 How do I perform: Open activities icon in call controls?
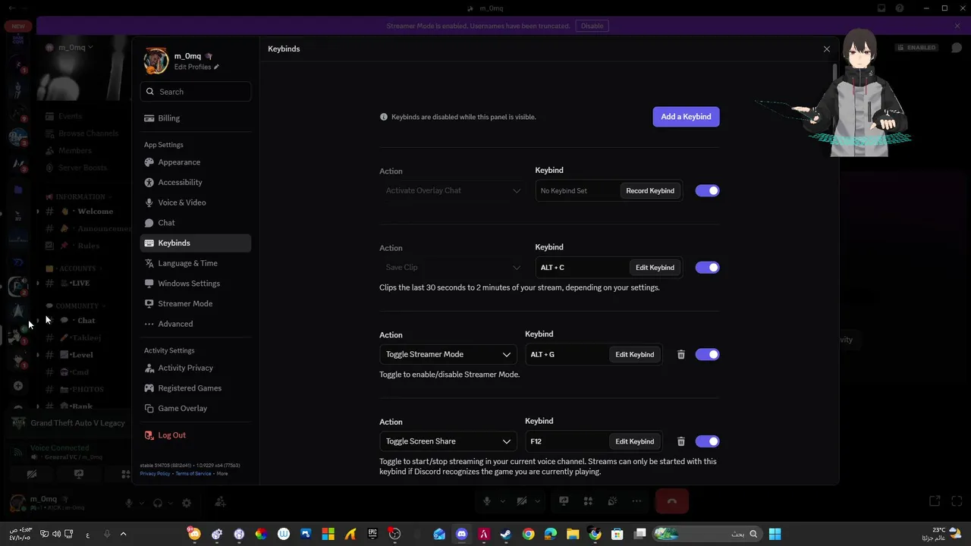(588, 501)
